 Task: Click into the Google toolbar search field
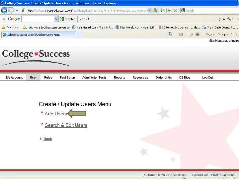click(x=38, y=19)
